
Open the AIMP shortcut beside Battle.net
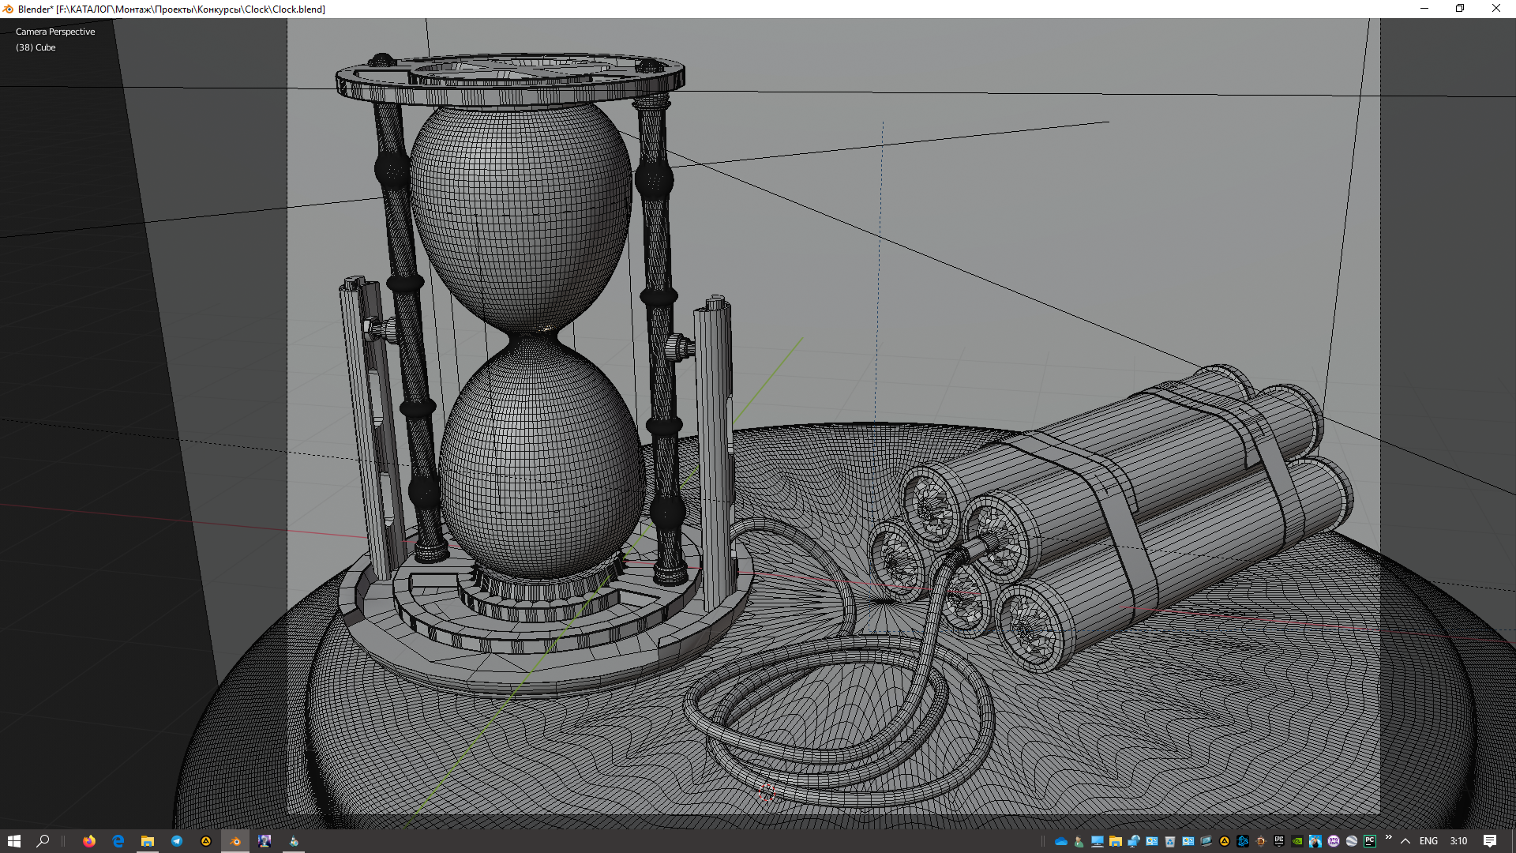[1225, 841]
